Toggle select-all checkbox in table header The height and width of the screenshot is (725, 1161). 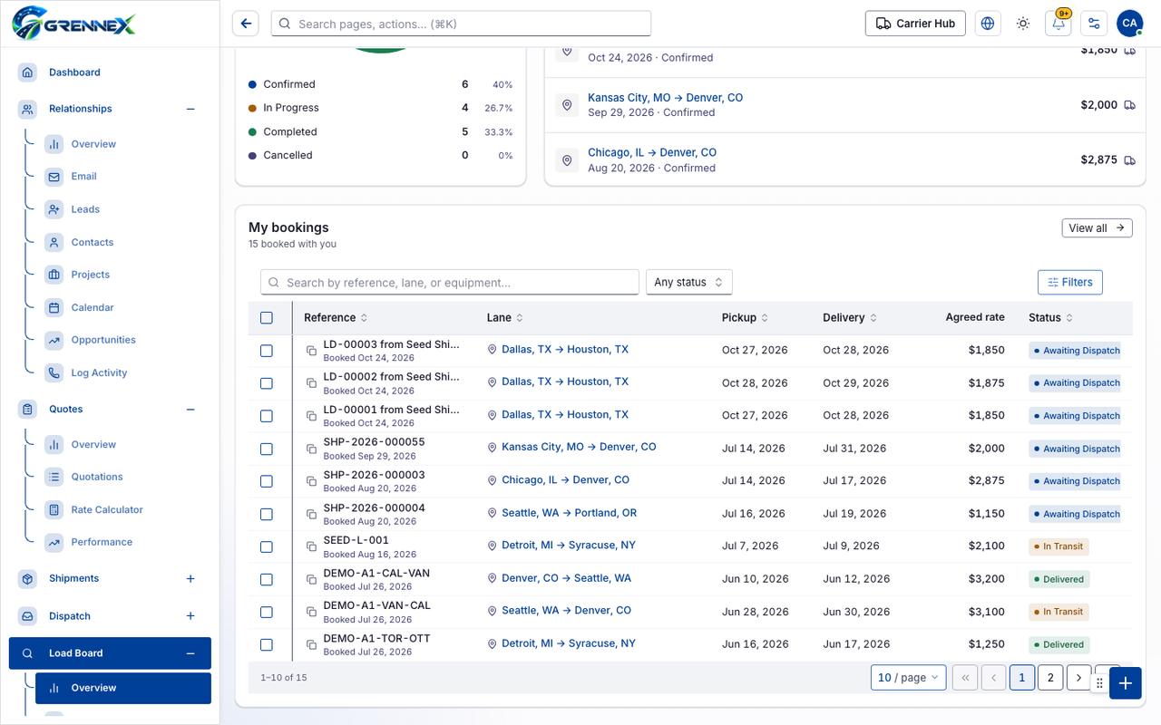click(x=266, y=318)
